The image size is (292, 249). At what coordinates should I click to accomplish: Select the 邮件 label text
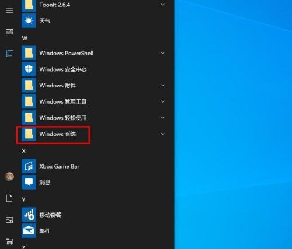click(x=45, y=231)
